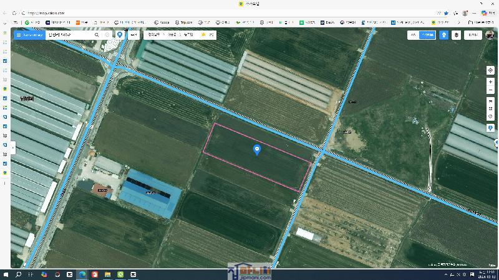Open the last district dropdown in breadcrumb
This screenshot has height=280, width=499.
188,35
